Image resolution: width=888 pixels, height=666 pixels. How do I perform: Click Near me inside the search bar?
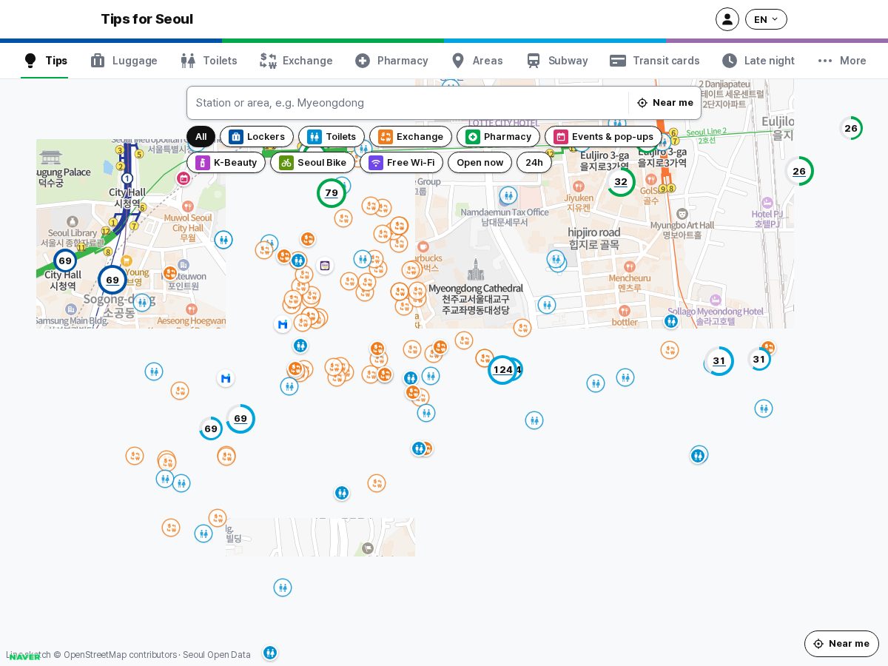click(665, 103)
